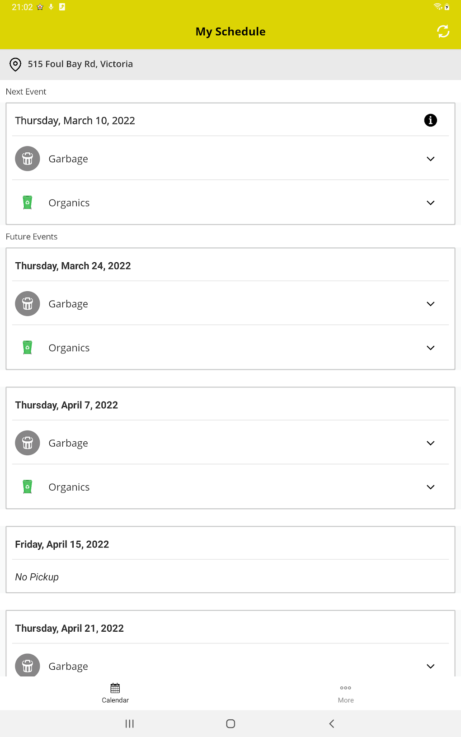Expand Organics details for April 7
This screenshot has width=461, height=737.
pyautogui.click(x=430, y=487)
